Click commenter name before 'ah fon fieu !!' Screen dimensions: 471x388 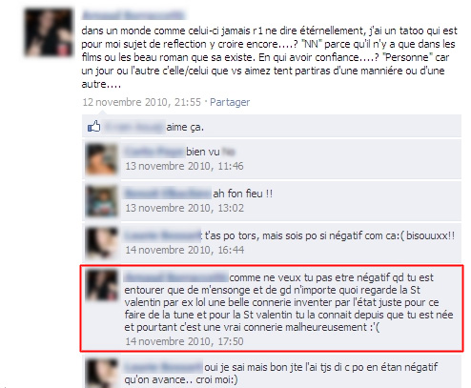tap(168, 194)
